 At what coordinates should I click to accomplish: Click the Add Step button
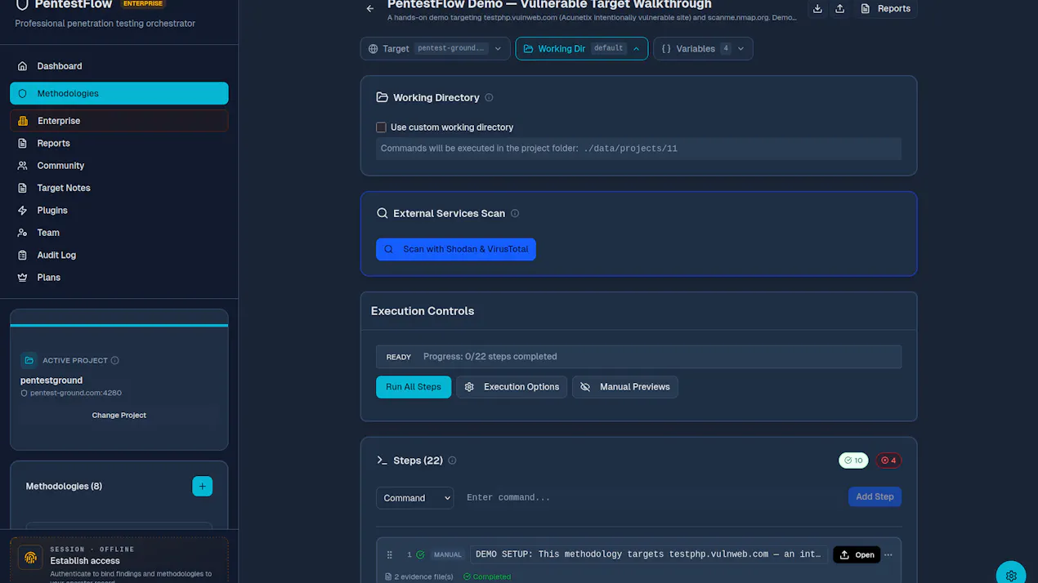[x=875, y=496]
